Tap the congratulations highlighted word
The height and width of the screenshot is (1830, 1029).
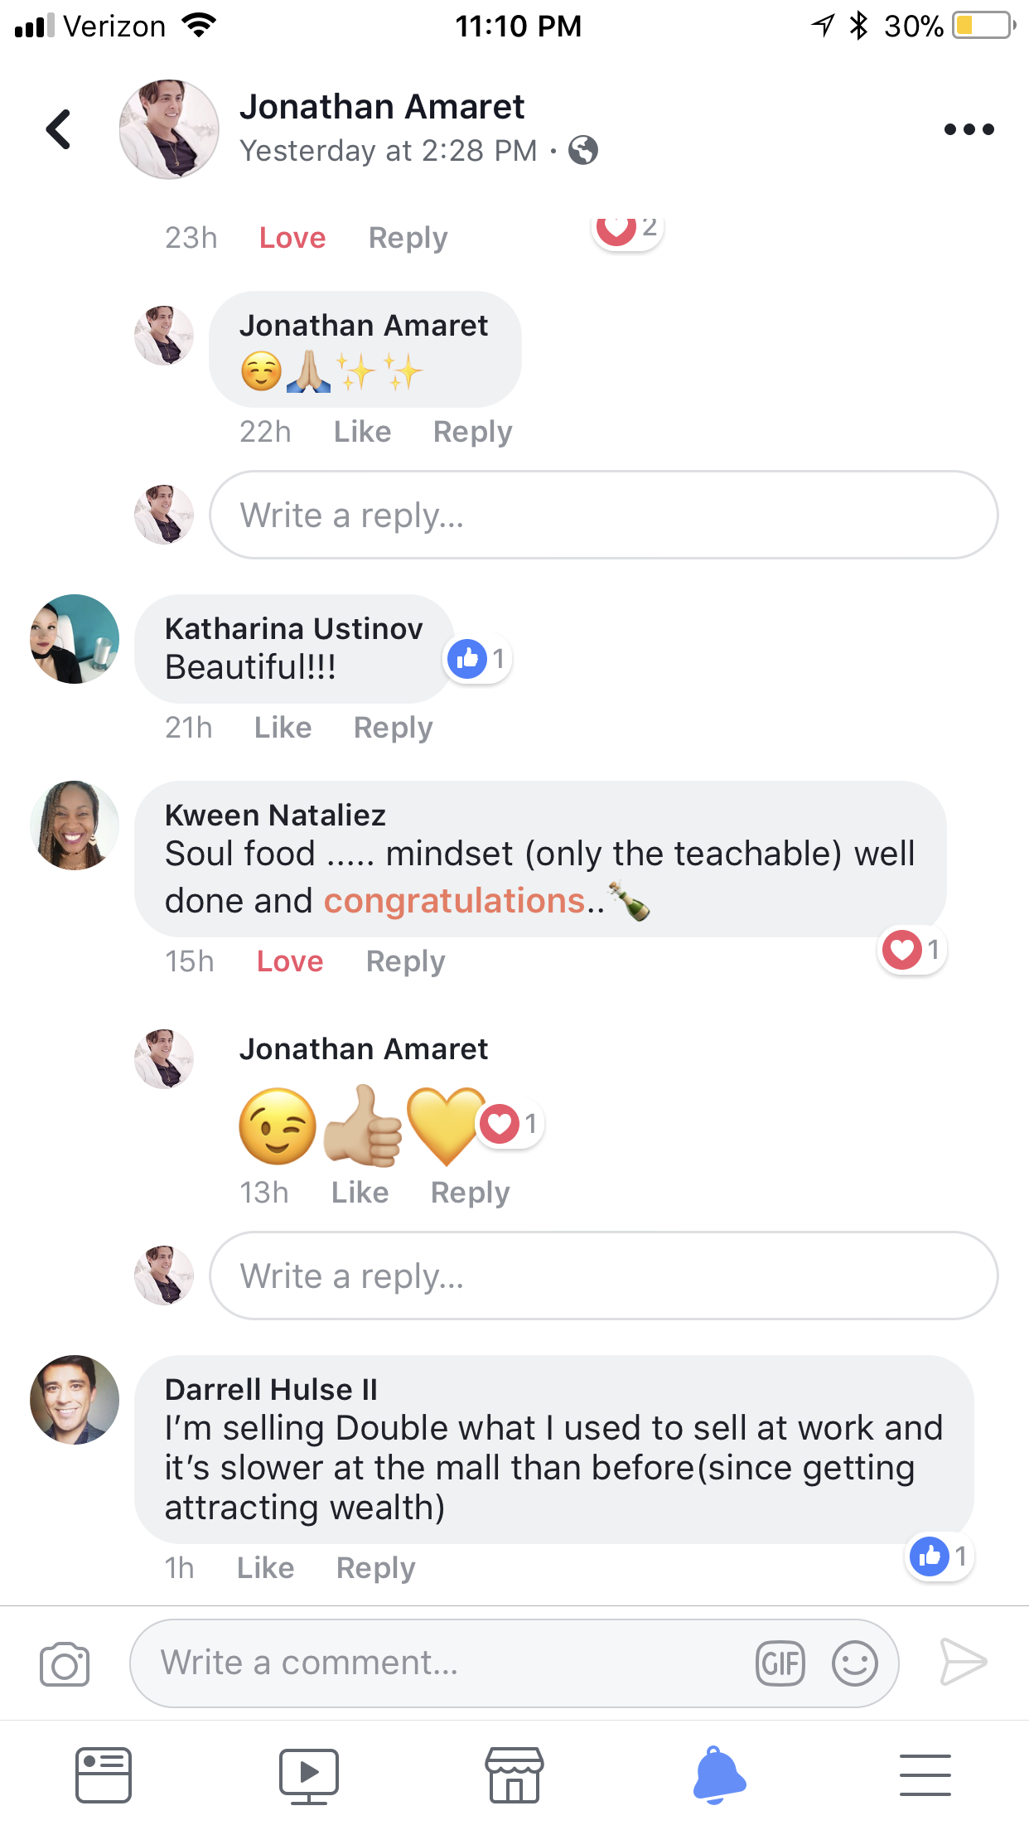(x=454, y=901)
